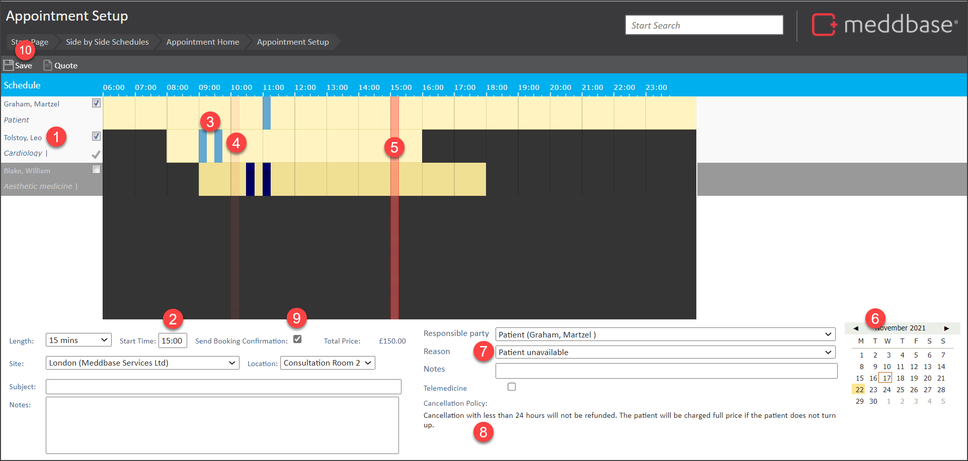
Task: Enable the Telemedicine checkbox
Action: (x=512, y=387)
